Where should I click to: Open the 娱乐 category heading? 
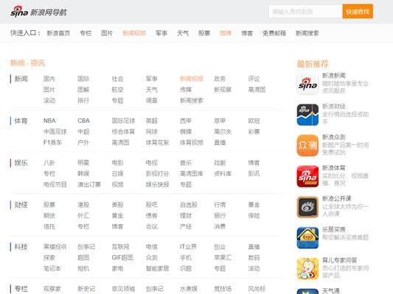21,163
